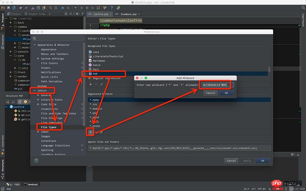Toggle sort alphabetically in Structure panel

[13, 101]
